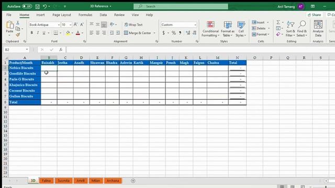The height and width of the screenshot is (188, 335).
Task: Open the font size dropdown
Action: click(x=70, y=25)
